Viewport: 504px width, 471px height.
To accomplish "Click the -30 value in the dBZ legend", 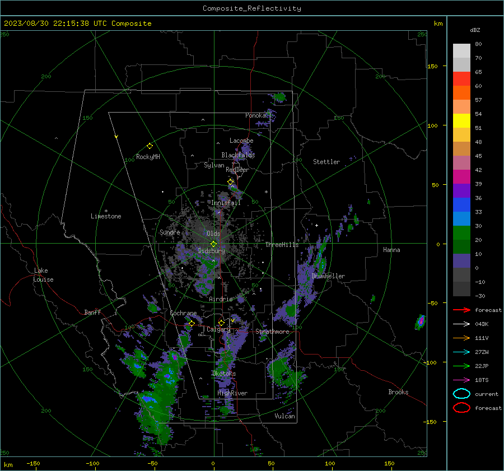I will [480, 296].
